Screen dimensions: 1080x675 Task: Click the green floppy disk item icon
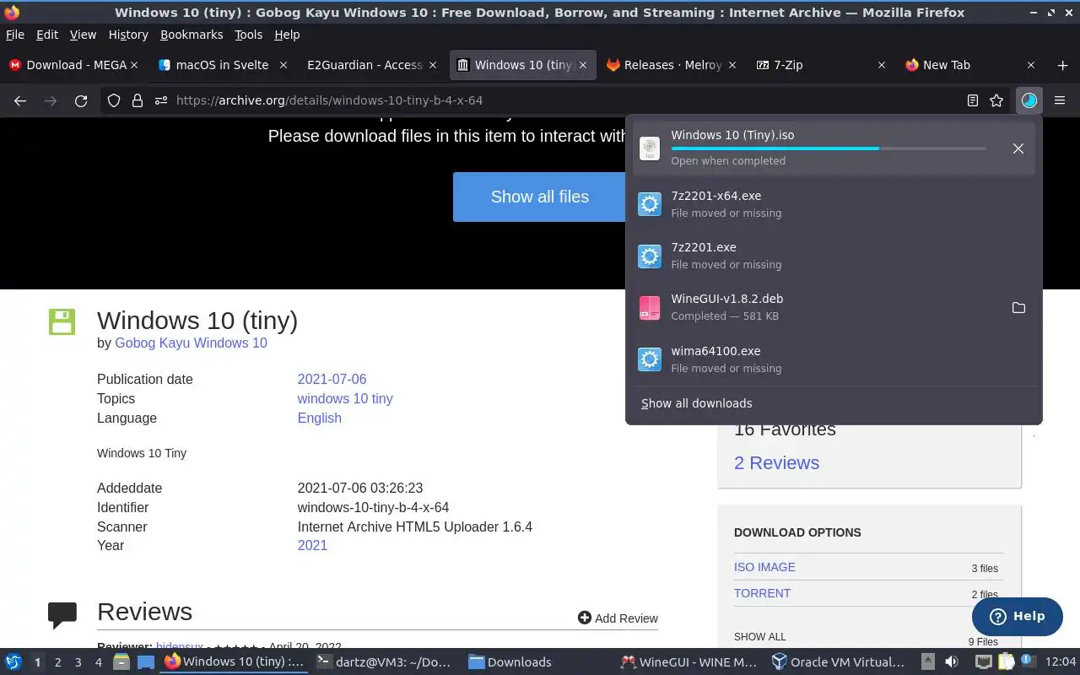coord(62,321)
